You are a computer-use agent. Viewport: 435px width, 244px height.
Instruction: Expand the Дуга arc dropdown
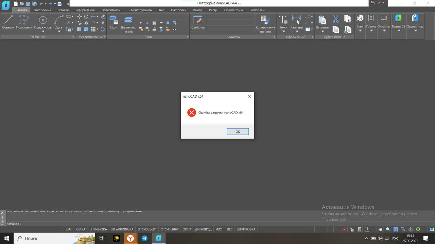click(59, 32)
